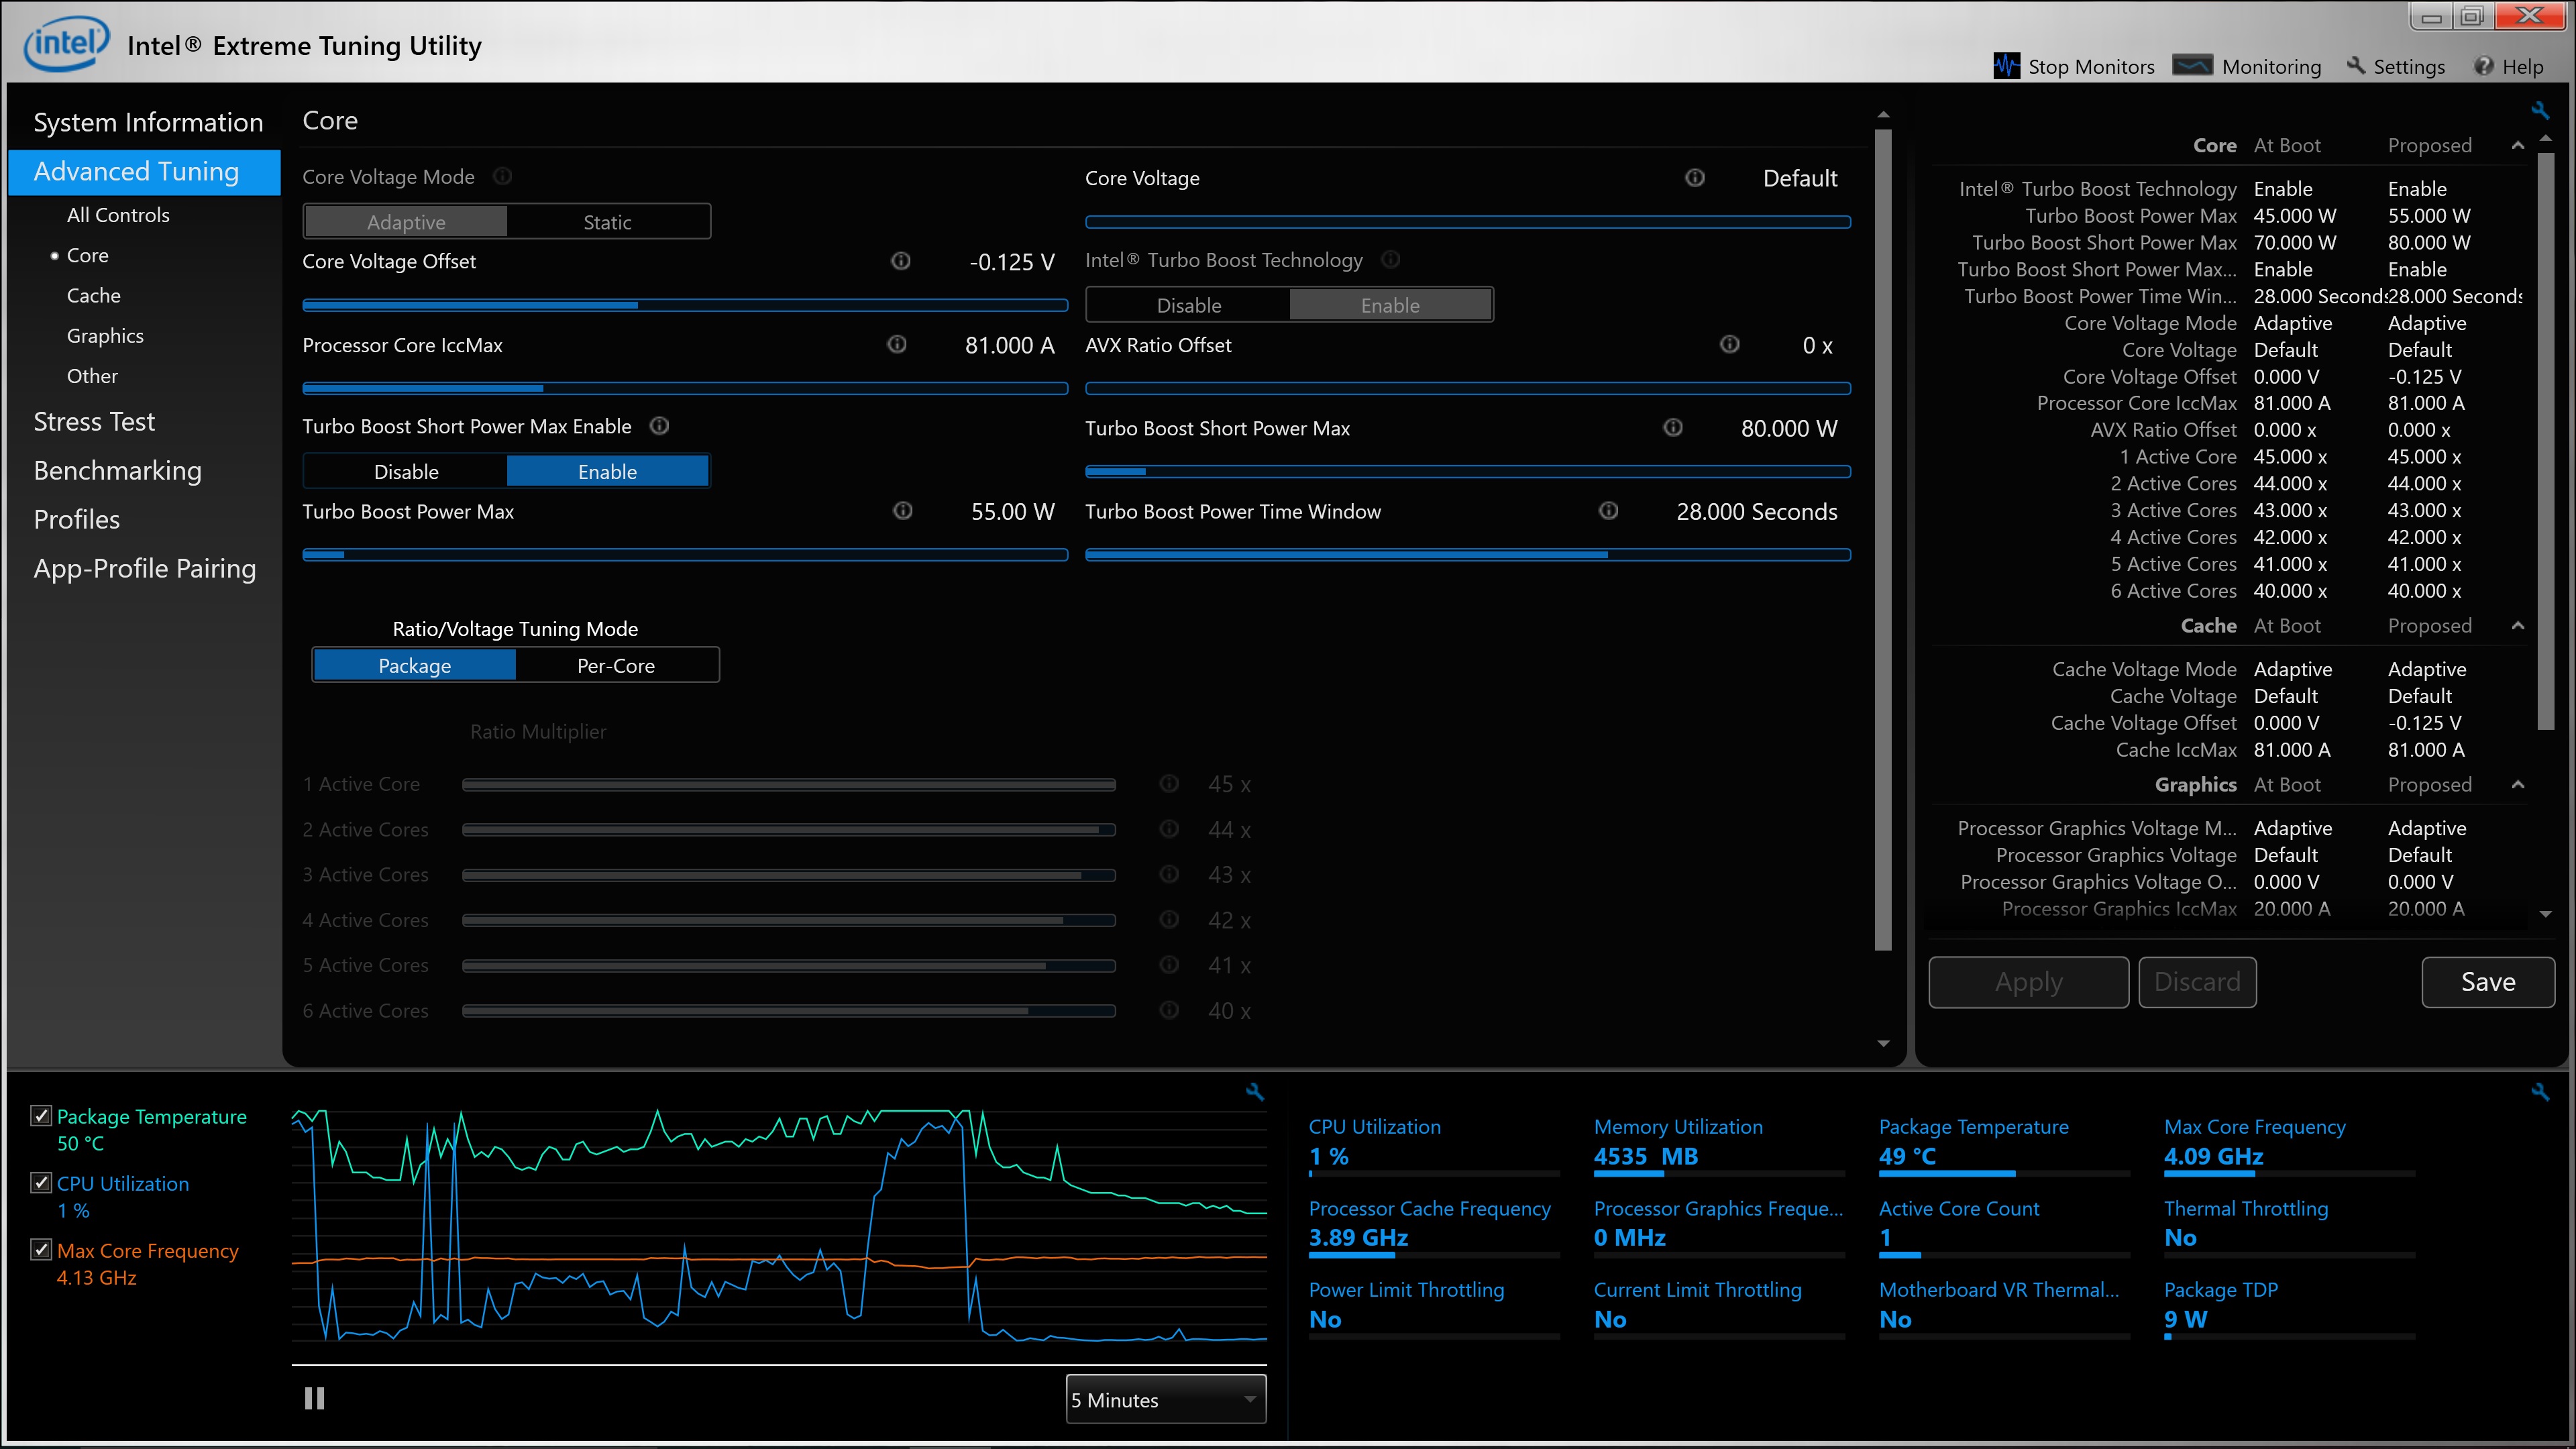The height and width of the screenshot is (1449, 2576).
Task: Click the Turbo Boost Power Max slider
Action: 685,555
